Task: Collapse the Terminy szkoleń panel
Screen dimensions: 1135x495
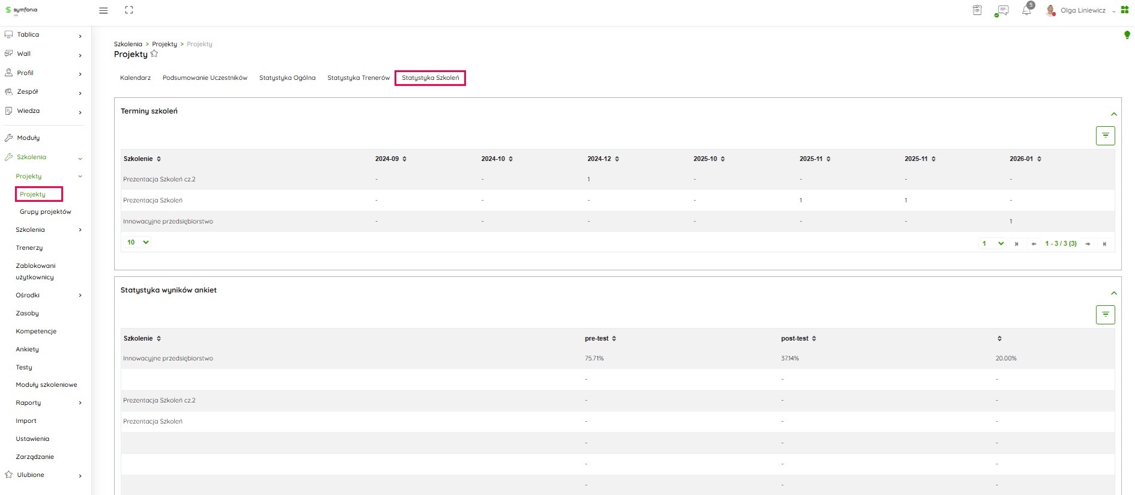Action: coord(1113,114)
